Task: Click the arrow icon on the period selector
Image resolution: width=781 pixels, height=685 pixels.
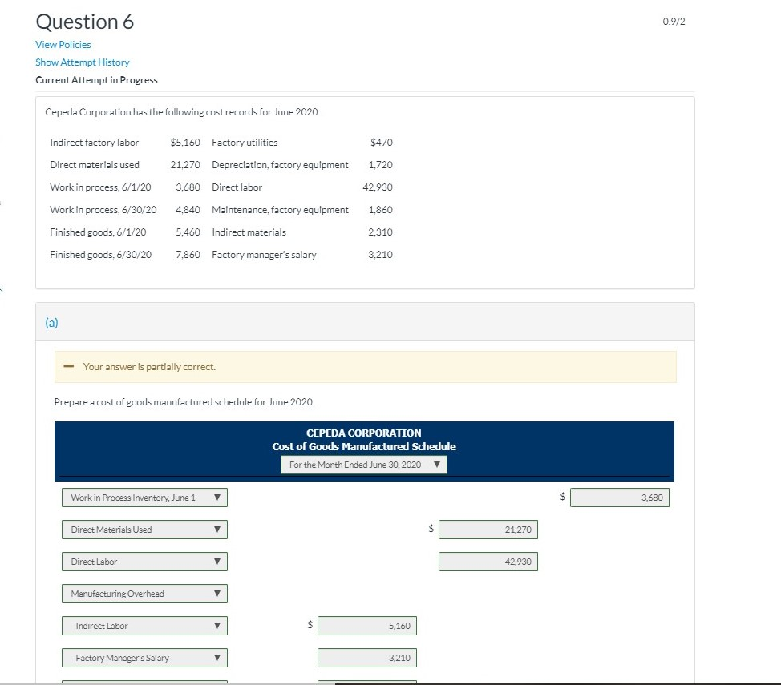Action: pos(437,465)
